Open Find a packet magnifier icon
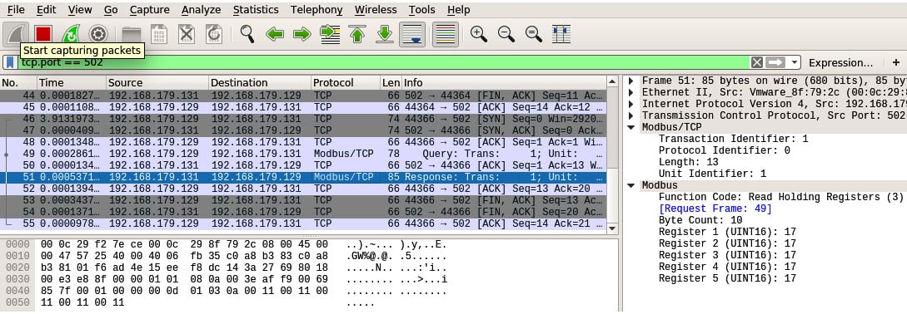Screen dimensions: 907x314 coord(247,34)
